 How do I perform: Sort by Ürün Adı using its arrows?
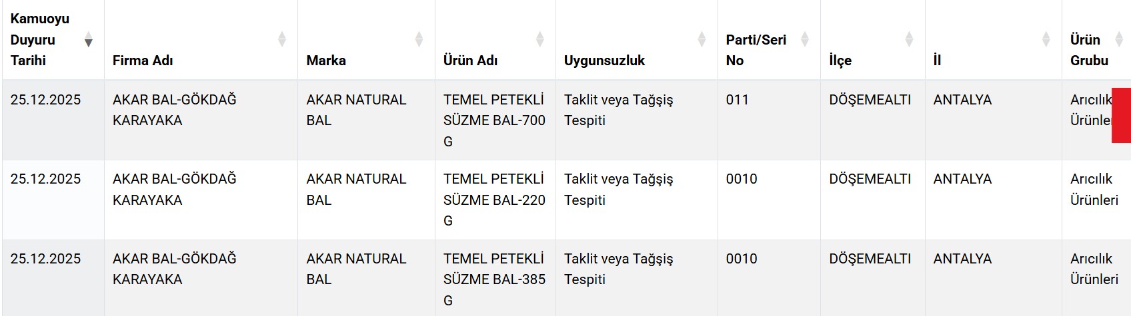coord(539,39)
